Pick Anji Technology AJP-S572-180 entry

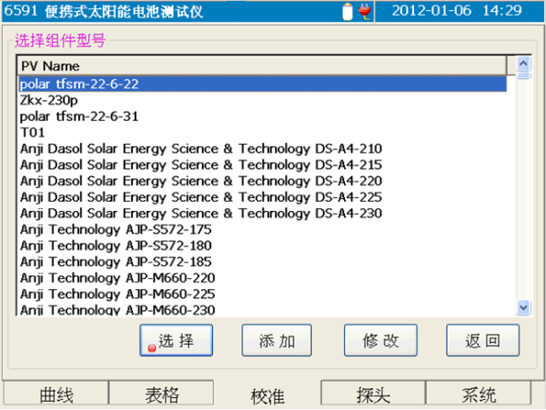(116, 245)
